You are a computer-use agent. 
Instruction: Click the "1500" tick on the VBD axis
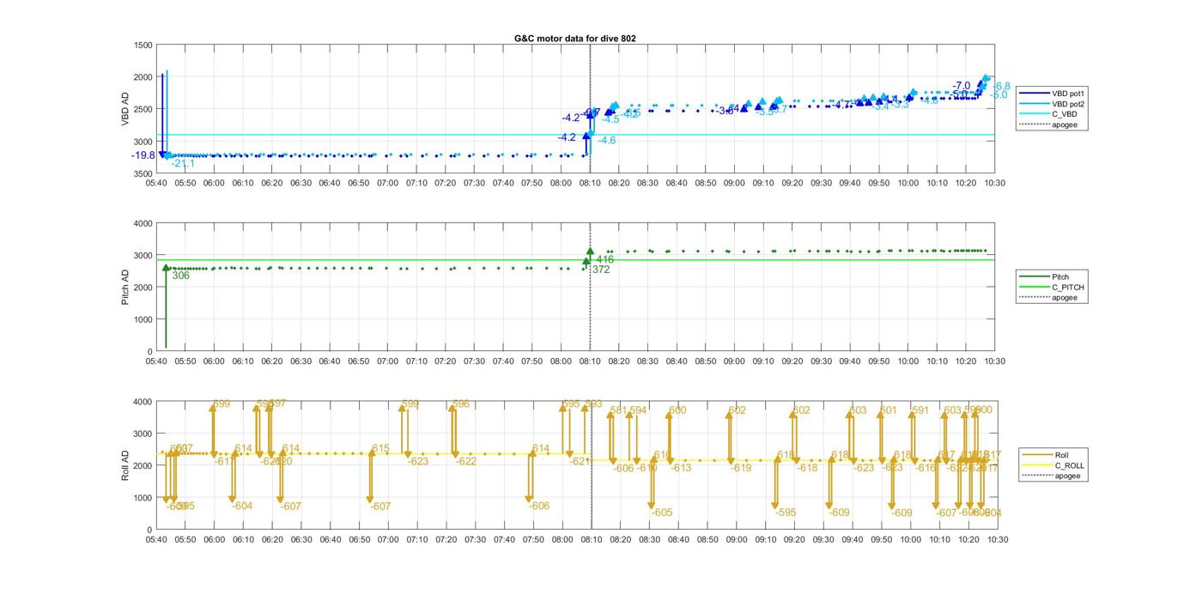click(x=143, y=46)
